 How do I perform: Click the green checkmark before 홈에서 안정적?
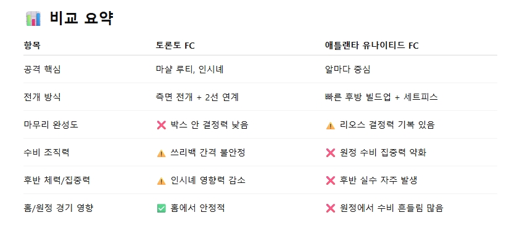coord(161,208)
